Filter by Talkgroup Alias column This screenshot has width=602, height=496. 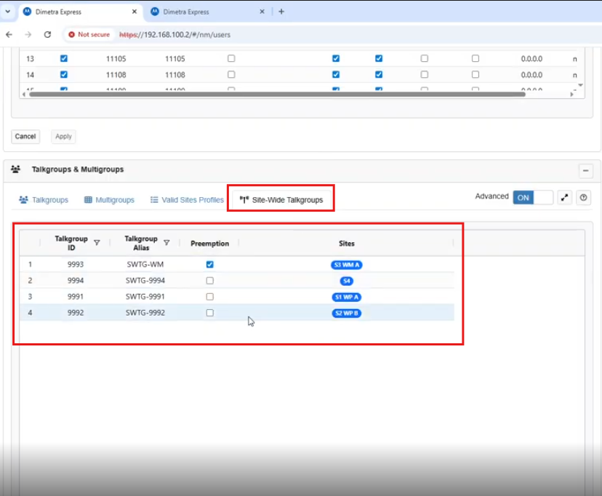pos(166,243)
